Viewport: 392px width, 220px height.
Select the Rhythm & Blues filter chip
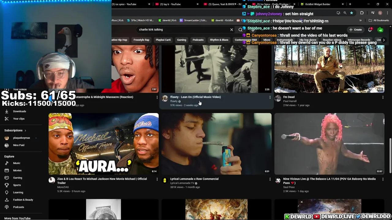click(219, 40)
